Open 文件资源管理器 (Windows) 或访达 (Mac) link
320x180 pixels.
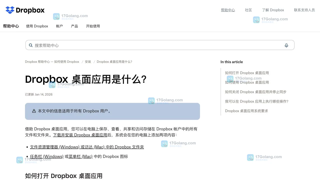click(87, 147)
